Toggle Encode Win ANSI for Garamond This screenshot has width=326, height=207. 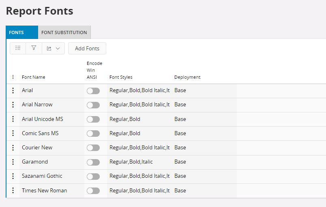pyautogui.click(x=93, y=162)
